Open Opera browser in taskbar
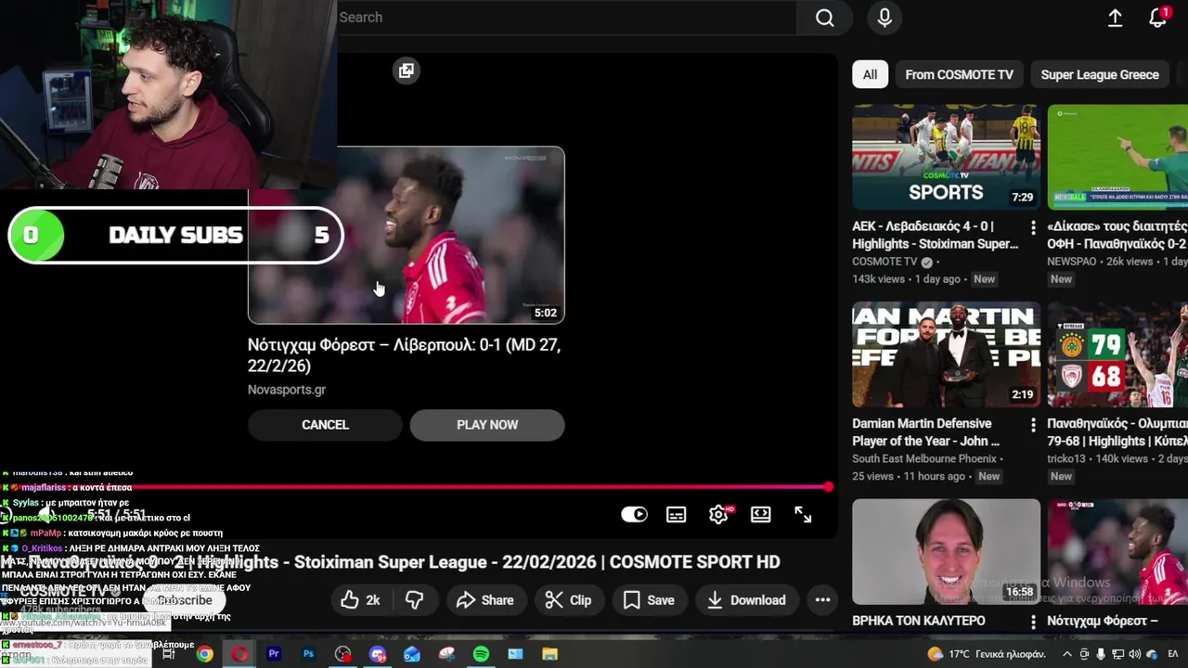 (x=239, y=654)
